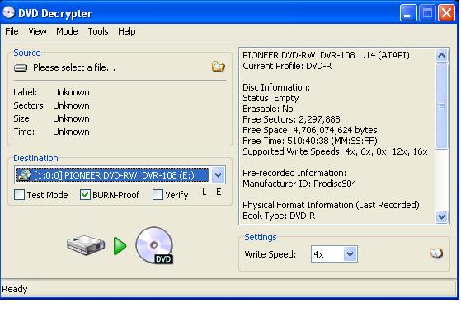
Task: Click 'Free Space: 4,706,074,624 bytes' line
Action: 310,130
